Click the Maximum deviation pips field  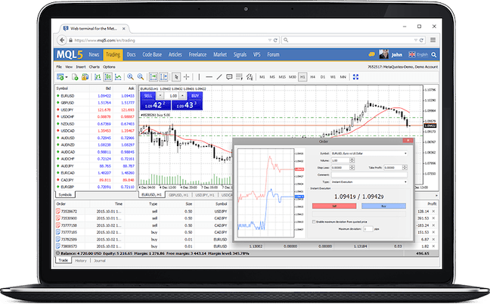368,229
